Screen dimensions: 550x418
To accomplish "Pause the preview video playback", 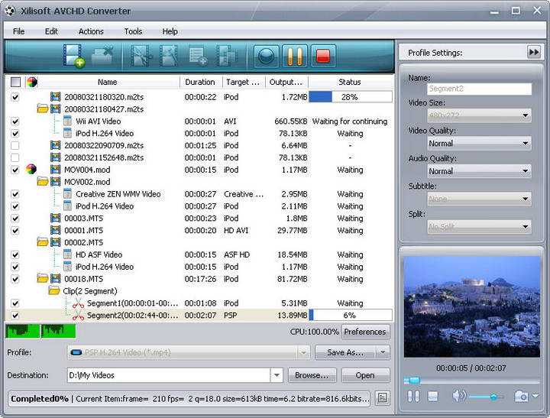I will tap(413, 396).
